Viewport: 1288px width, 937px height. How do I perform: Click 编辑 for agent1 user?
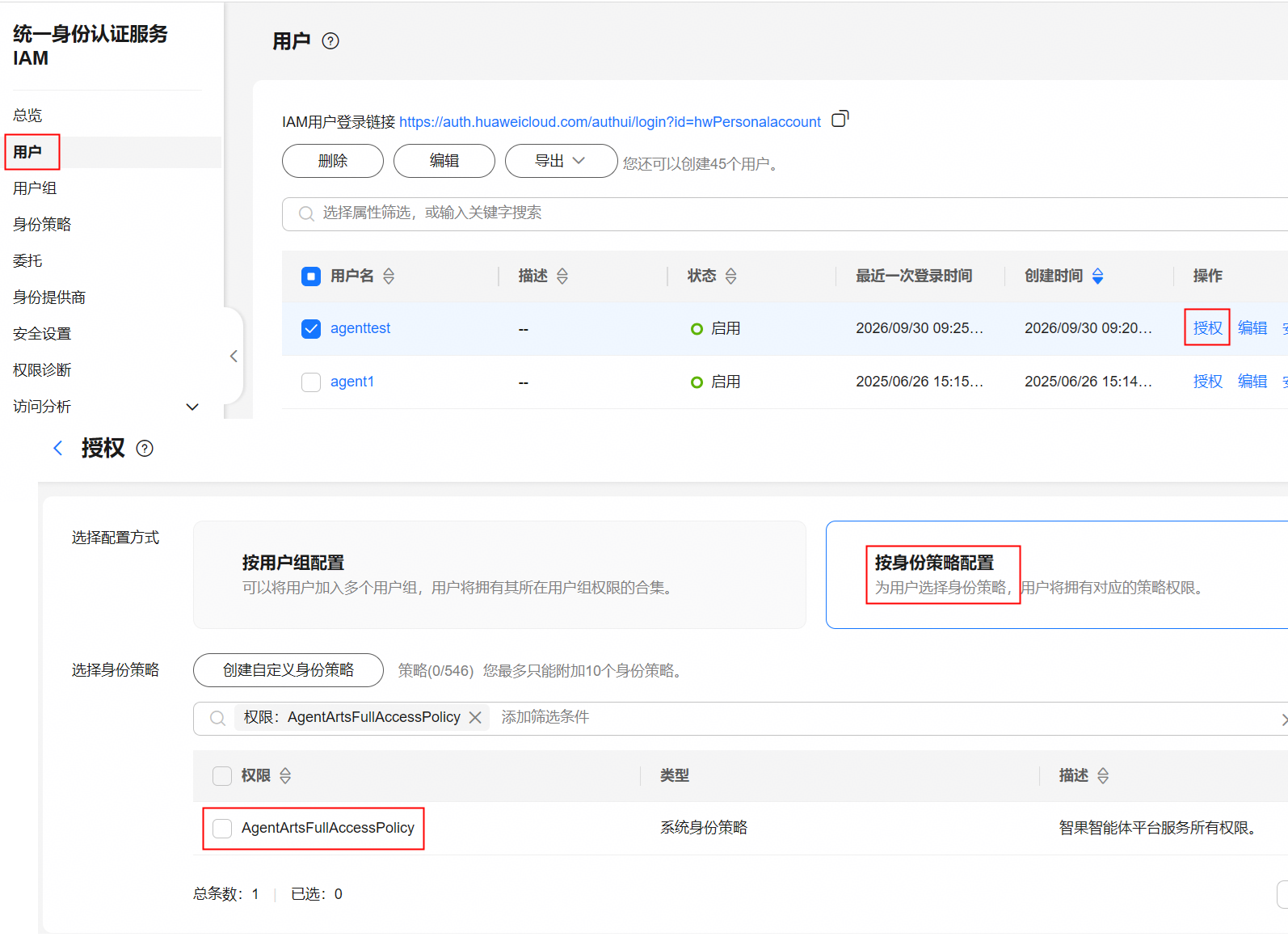1252,382
